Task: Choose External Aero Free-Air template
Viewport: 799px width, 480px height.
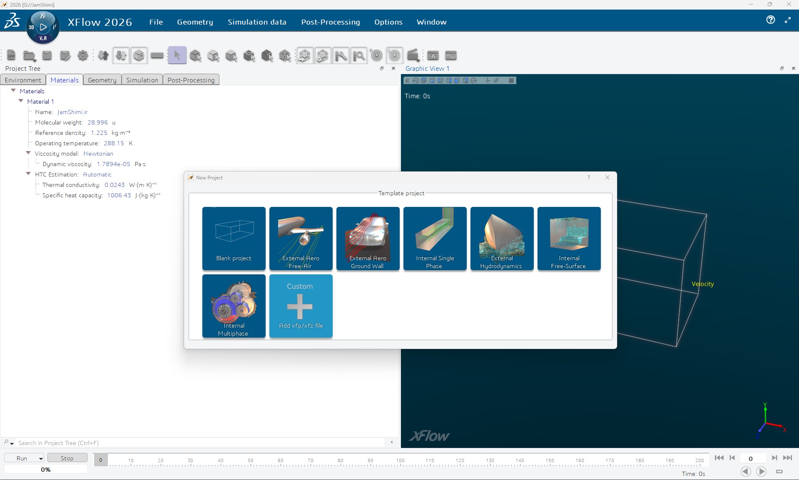Action: coord(301,239)
